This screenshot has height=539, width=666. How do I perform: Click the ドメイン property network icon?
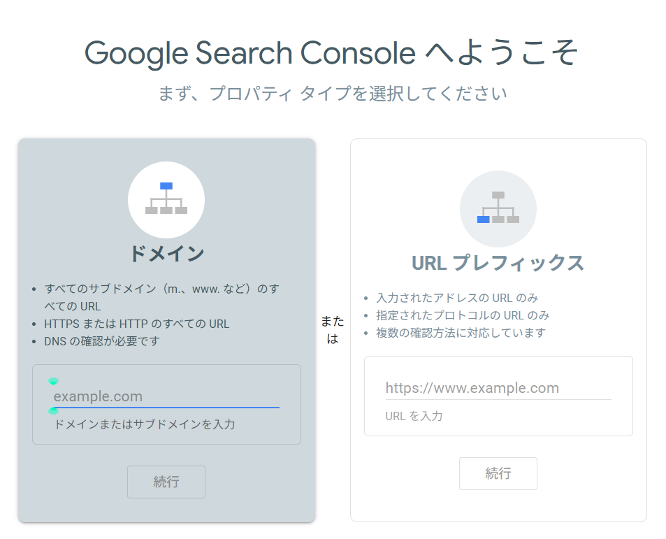[166, 199]
